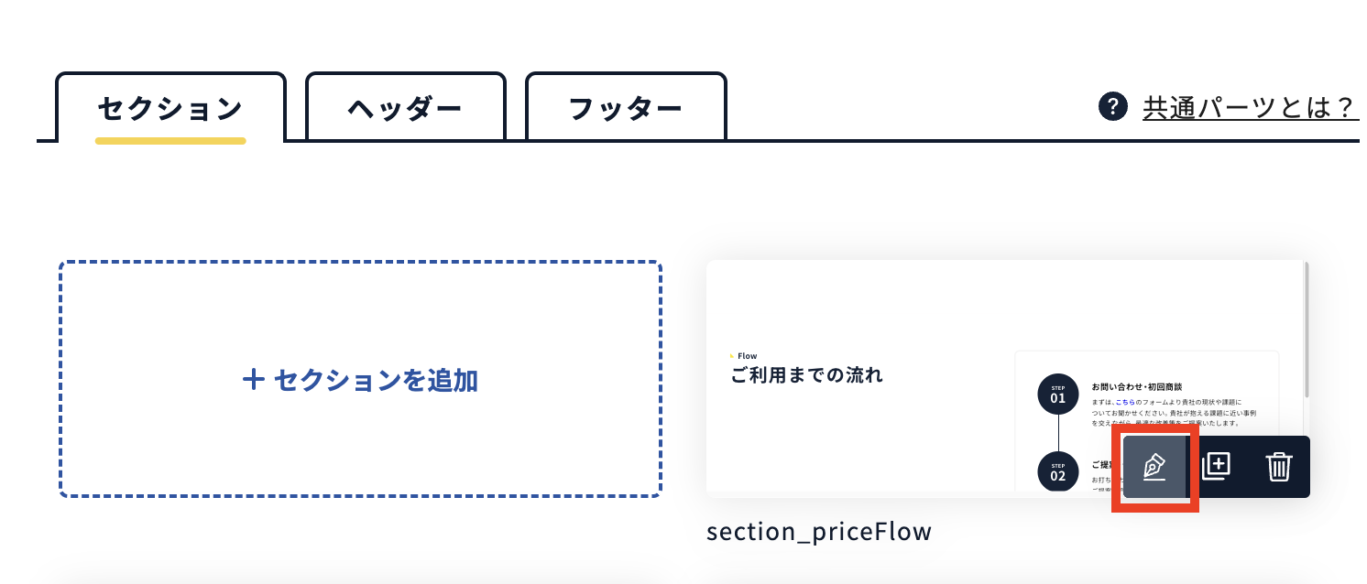1367x584 pixels.
Task: Click the セクションを追加 dashed button
Action: pos(361,379)
